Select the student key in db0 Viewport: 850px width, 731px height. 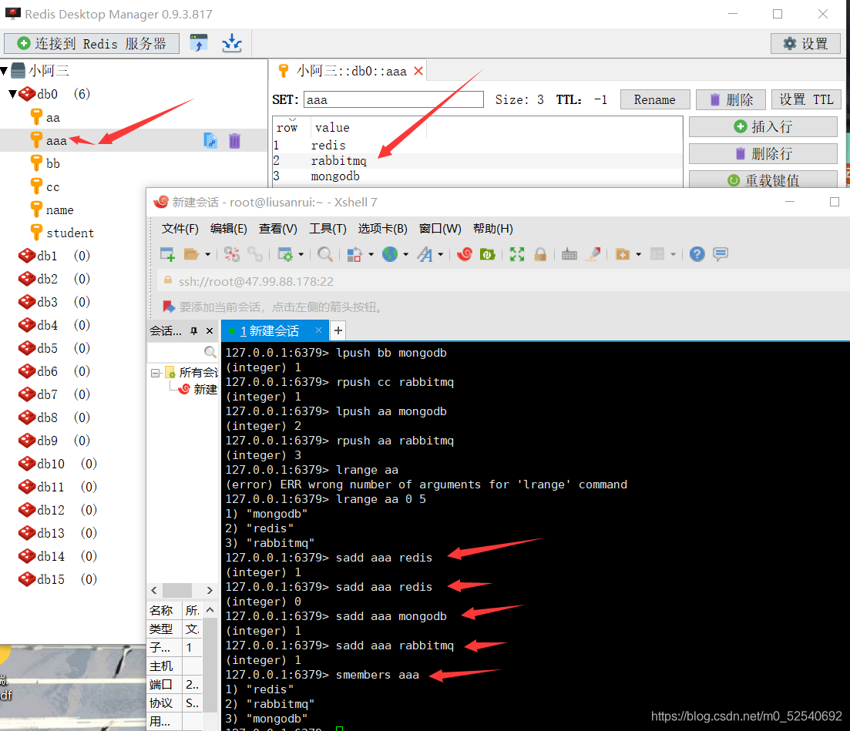[x=70, y=233]
